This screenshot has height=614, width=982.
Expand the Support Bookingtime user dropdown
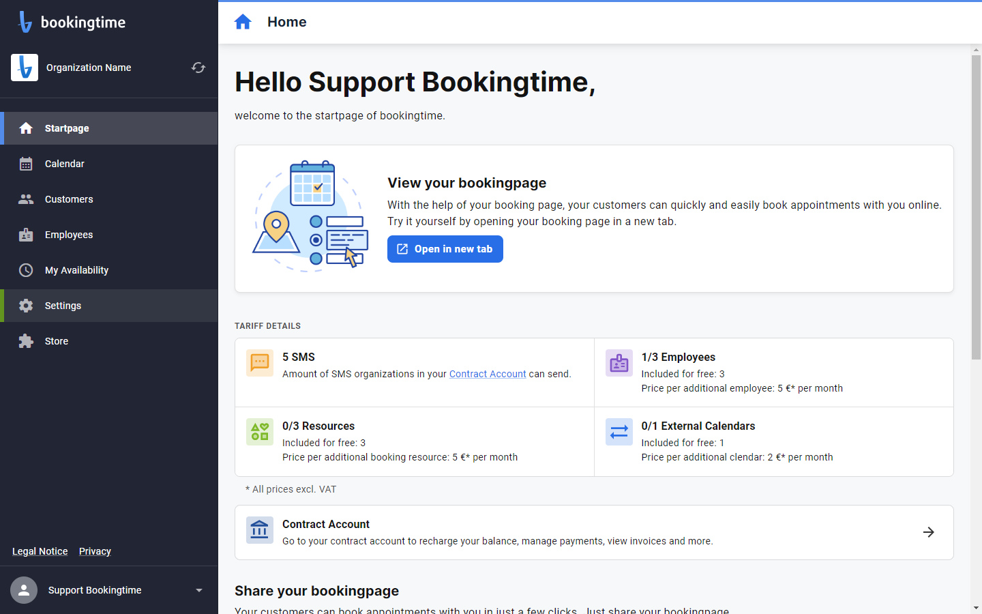point(199,590)
